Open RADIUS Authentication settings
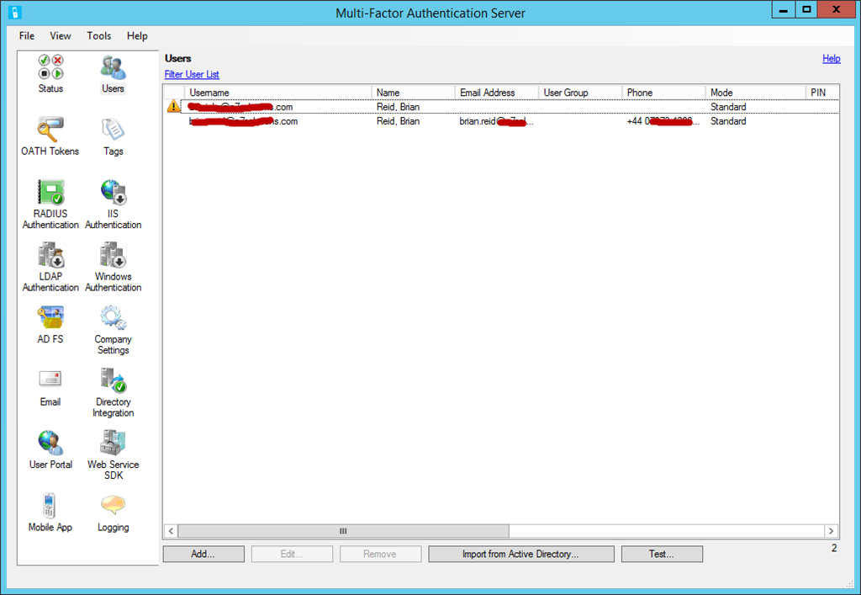The width and height of the screenshot is (861, 595). (x=50, y=205)
